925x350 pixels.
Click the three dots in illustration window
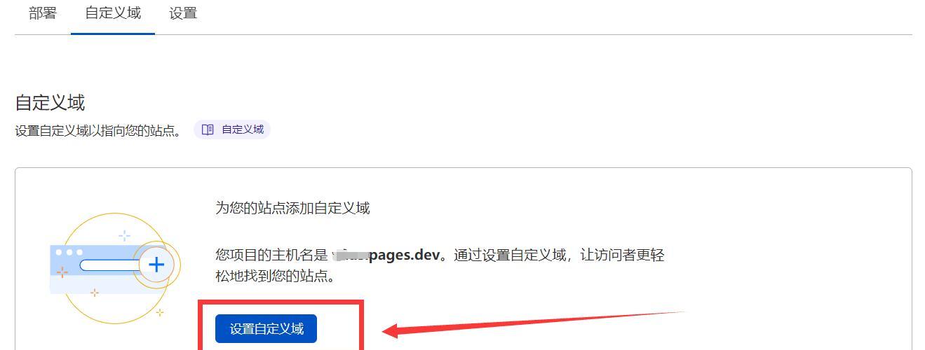(x=69, y=252)
